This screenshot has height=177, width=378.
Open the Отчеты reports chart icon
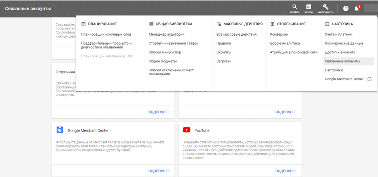point(309,7)
